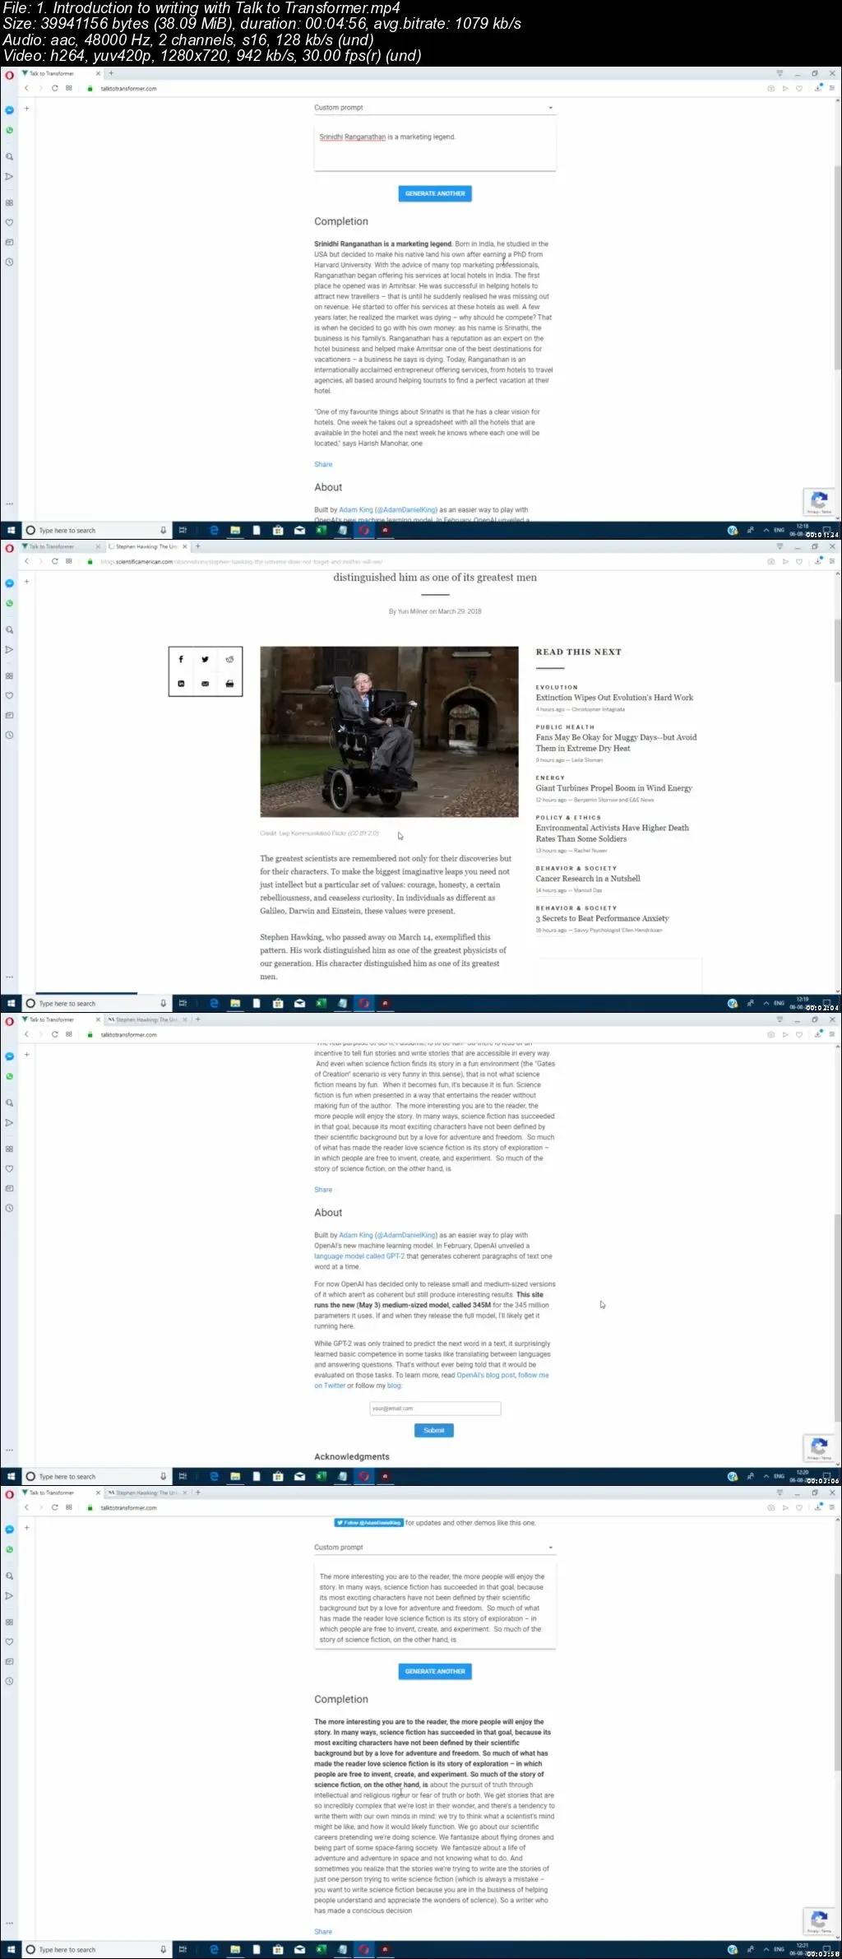Share Hawking article on Reddit
842x1959 pixels.
[229, 659]
